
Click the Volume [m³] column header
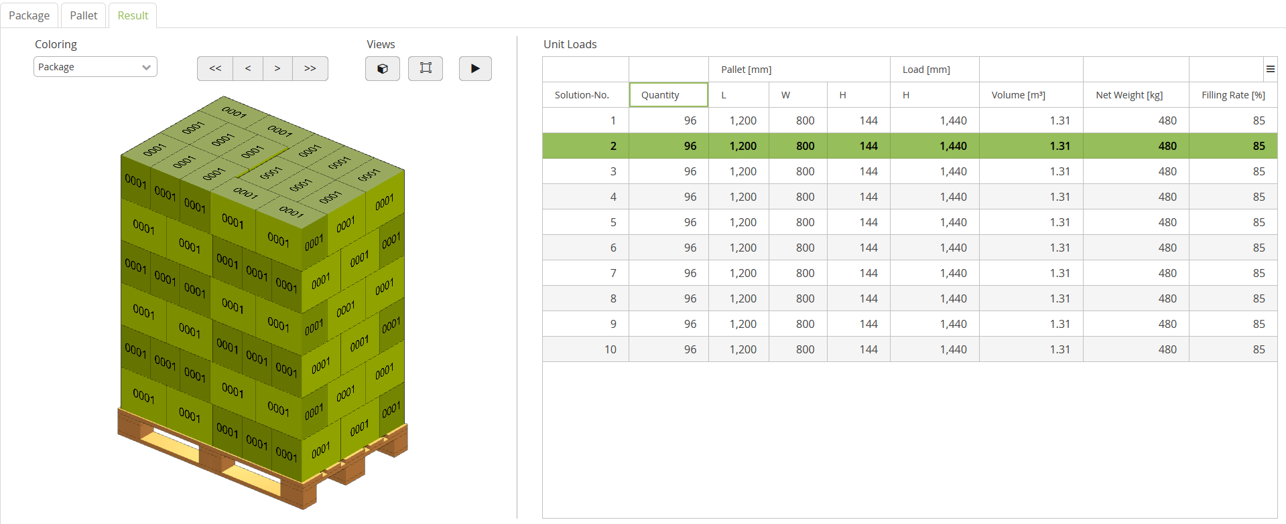[1031, 95]
